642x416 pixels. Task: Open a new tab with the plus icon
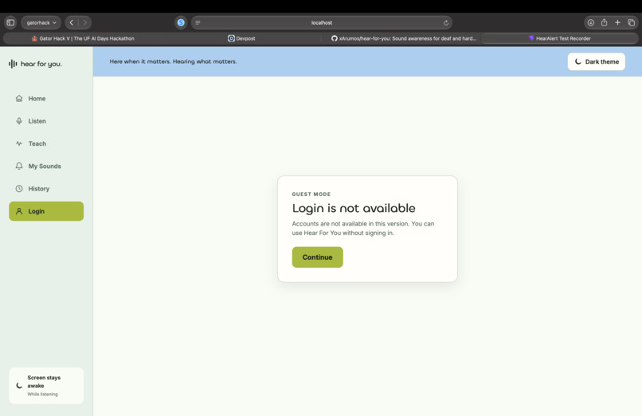617,22
